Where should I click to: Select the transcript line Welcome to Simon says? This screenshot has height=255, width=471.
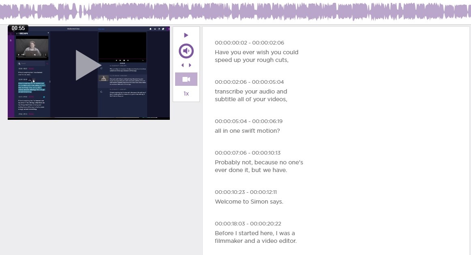click(249, 202)
